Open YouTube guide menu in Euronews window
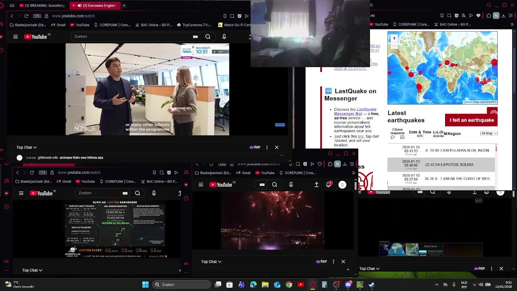The width and height of the screenshot is (517, 291). (x=15, y=37)
